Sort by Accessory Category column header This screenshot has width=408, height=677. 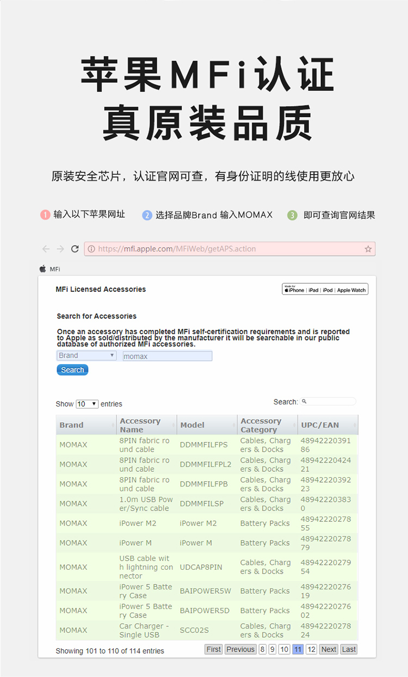tap(268, 425)
